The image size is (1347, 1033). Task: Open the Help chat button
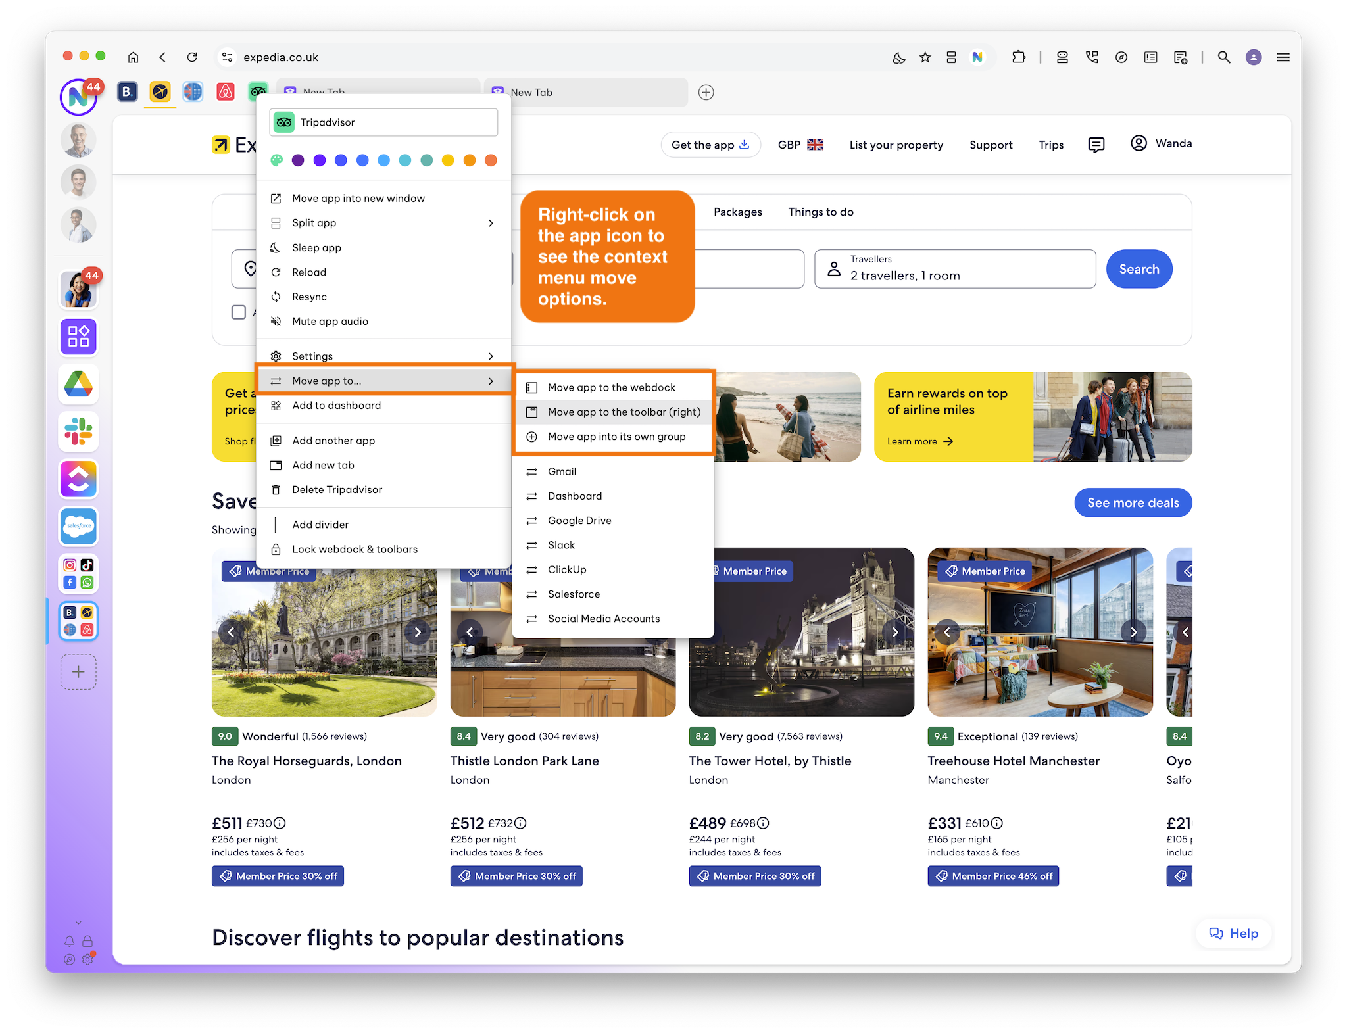(1234, 934)
